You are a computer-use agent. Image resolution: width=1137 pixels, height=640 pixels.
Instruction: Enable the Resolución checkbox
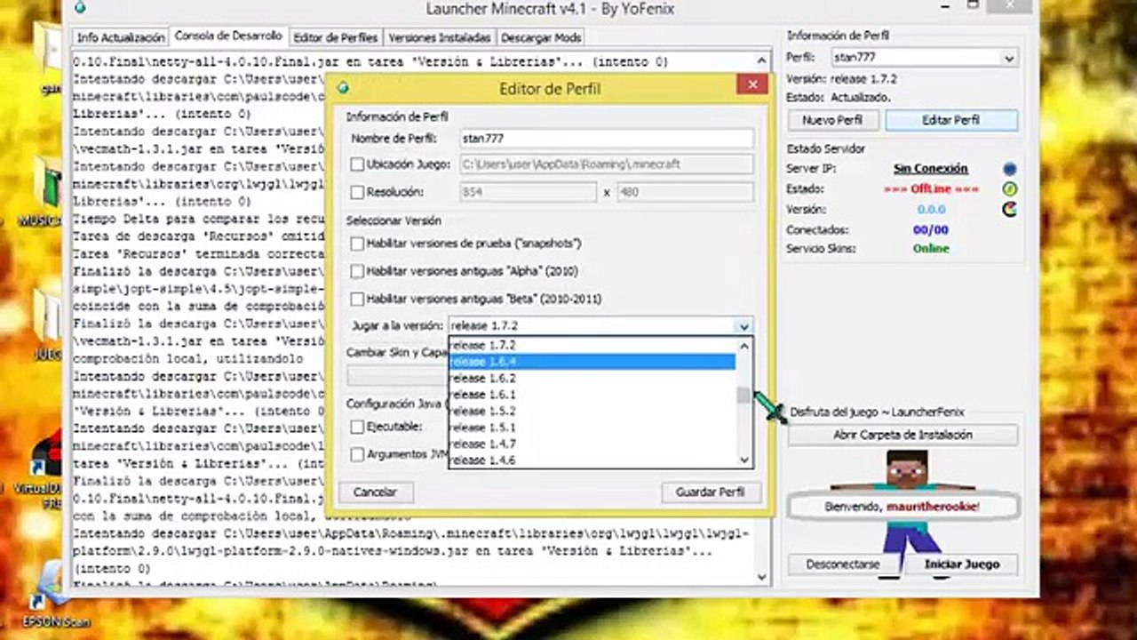point(357,192)
